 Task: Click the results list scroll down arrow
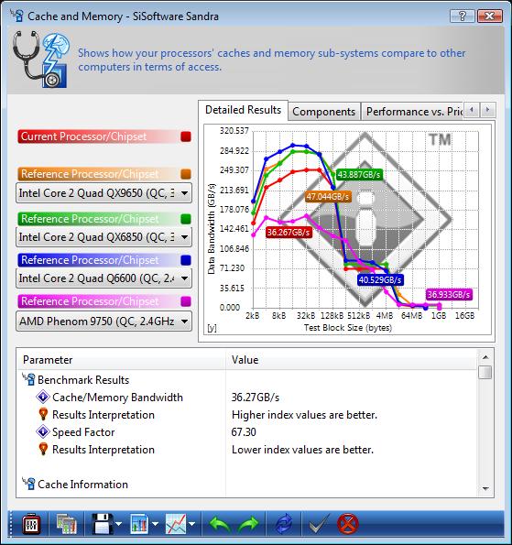[x=485, y=488]
